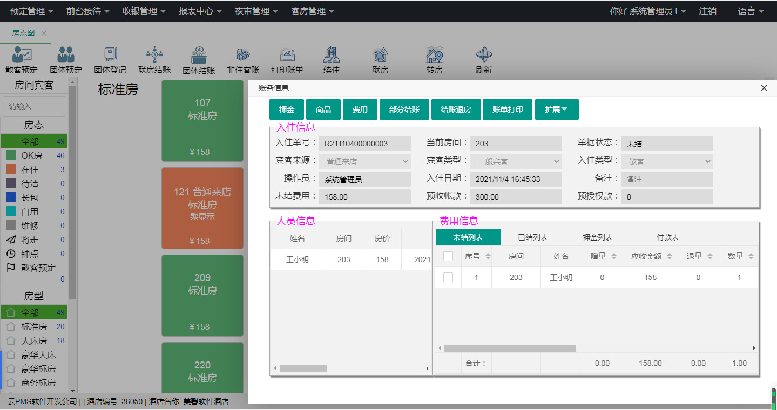The width and height of the screenshot is (777, 410).
Task: Open the 团体结账 toolbar icon
Action: pos(199,55)
